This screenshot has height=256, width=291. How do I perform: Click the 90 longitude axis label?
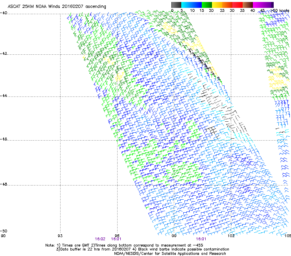3,236
